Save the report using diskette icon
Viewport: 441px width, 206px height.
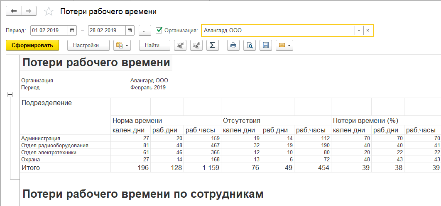[266, 45]
